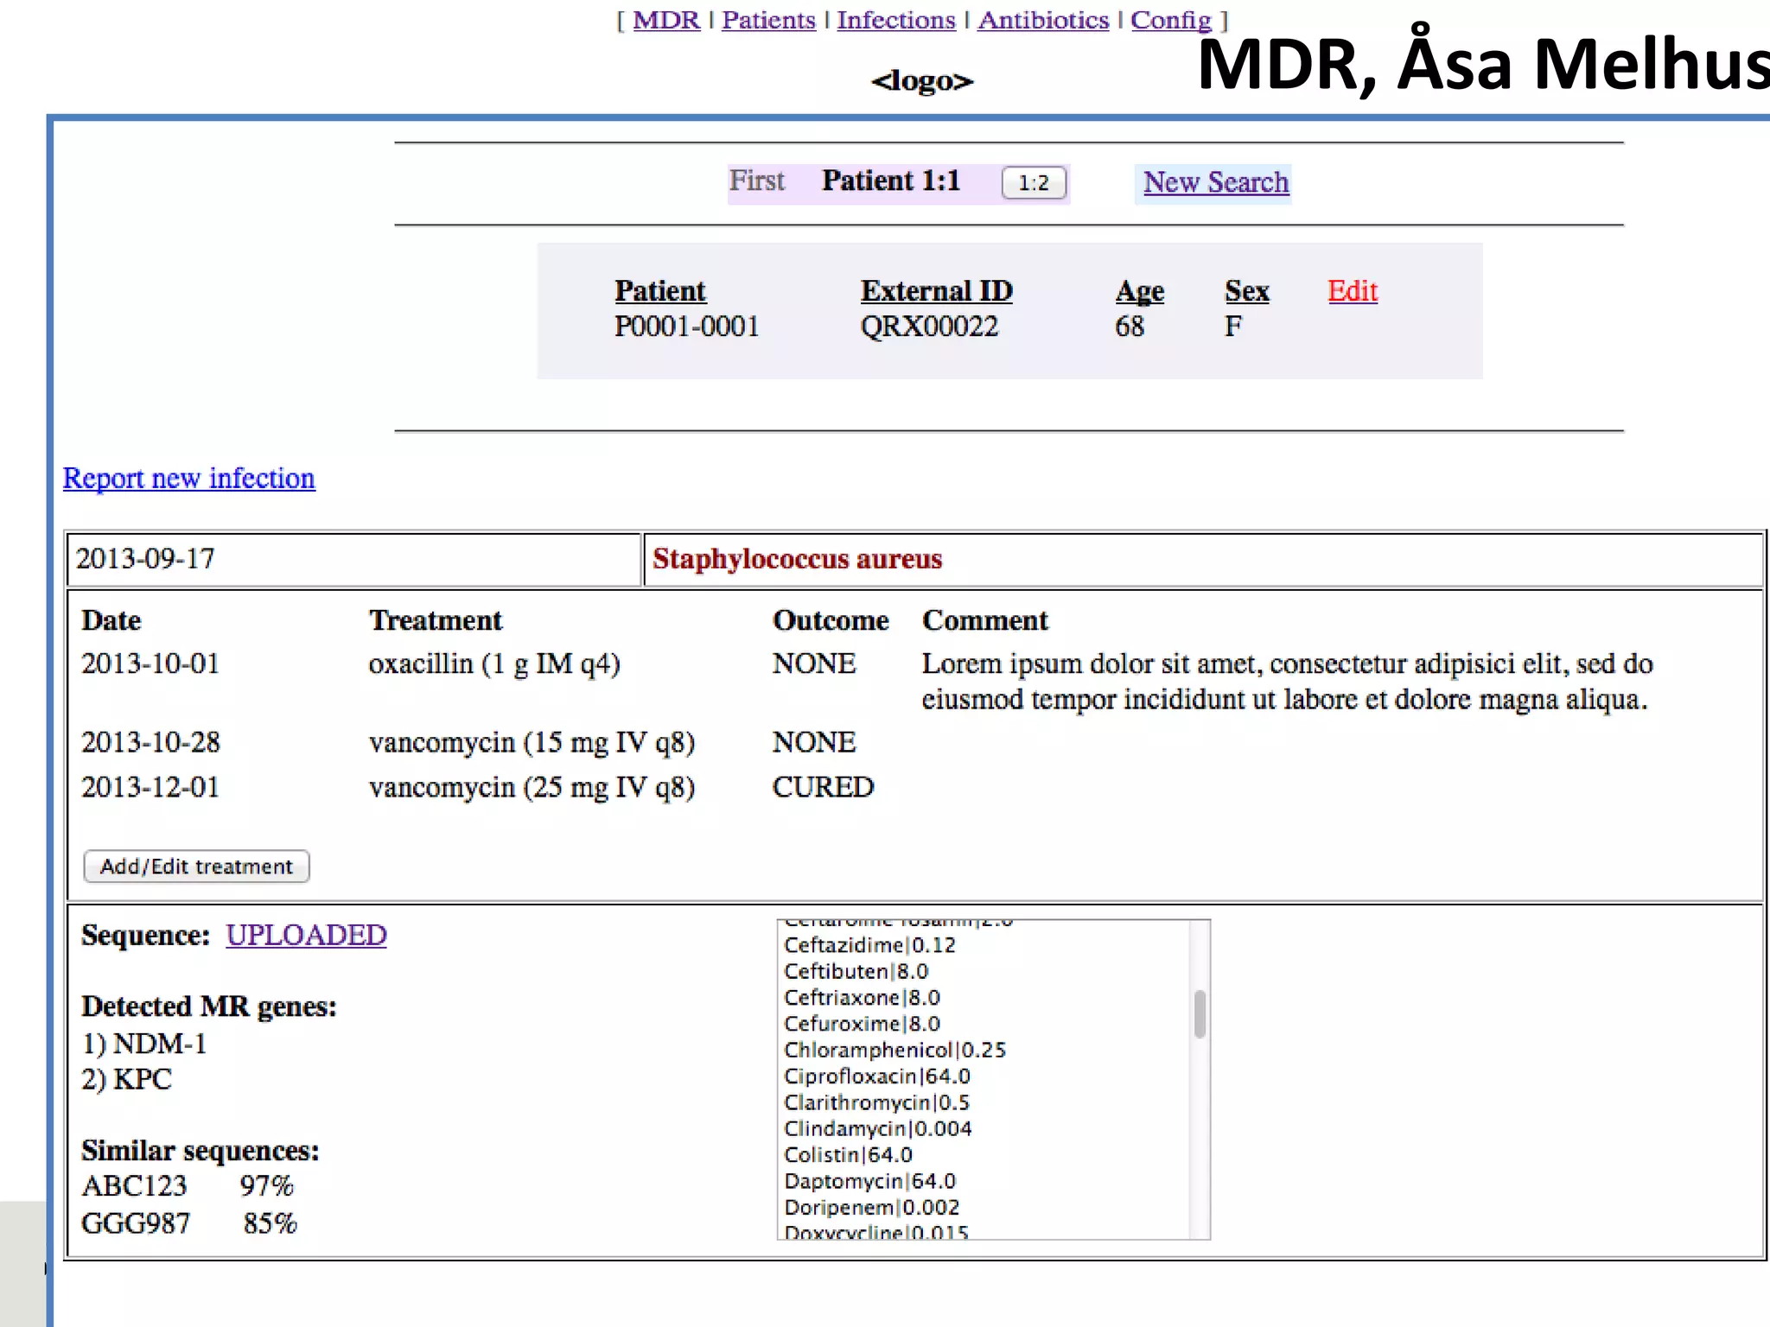Viewport: 1770px width, 1327px height.
Task: Go to the Patients page
Action: (x=768, y=20)
